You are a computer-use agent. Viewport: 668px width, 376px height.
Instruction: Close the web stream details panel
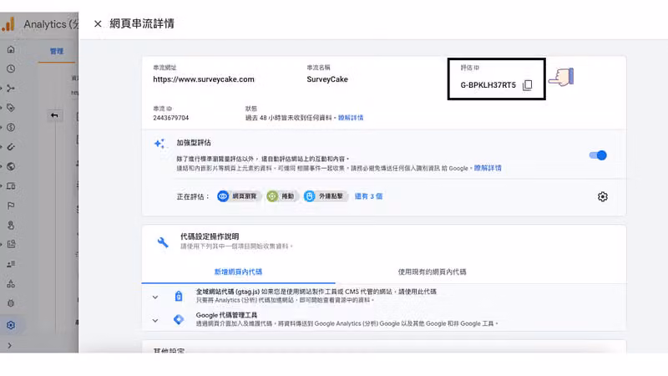tap(98, 24)
